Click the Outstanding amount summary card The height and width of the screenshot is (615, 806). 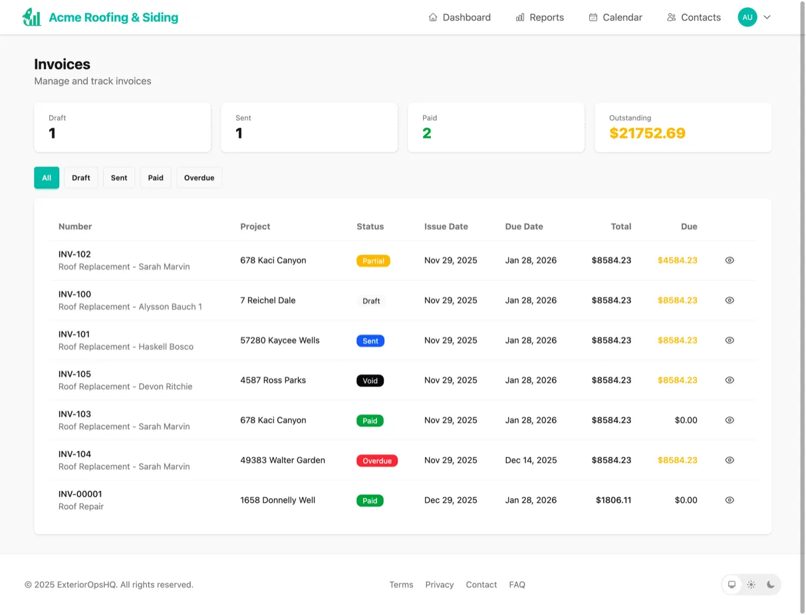(683, 127)
